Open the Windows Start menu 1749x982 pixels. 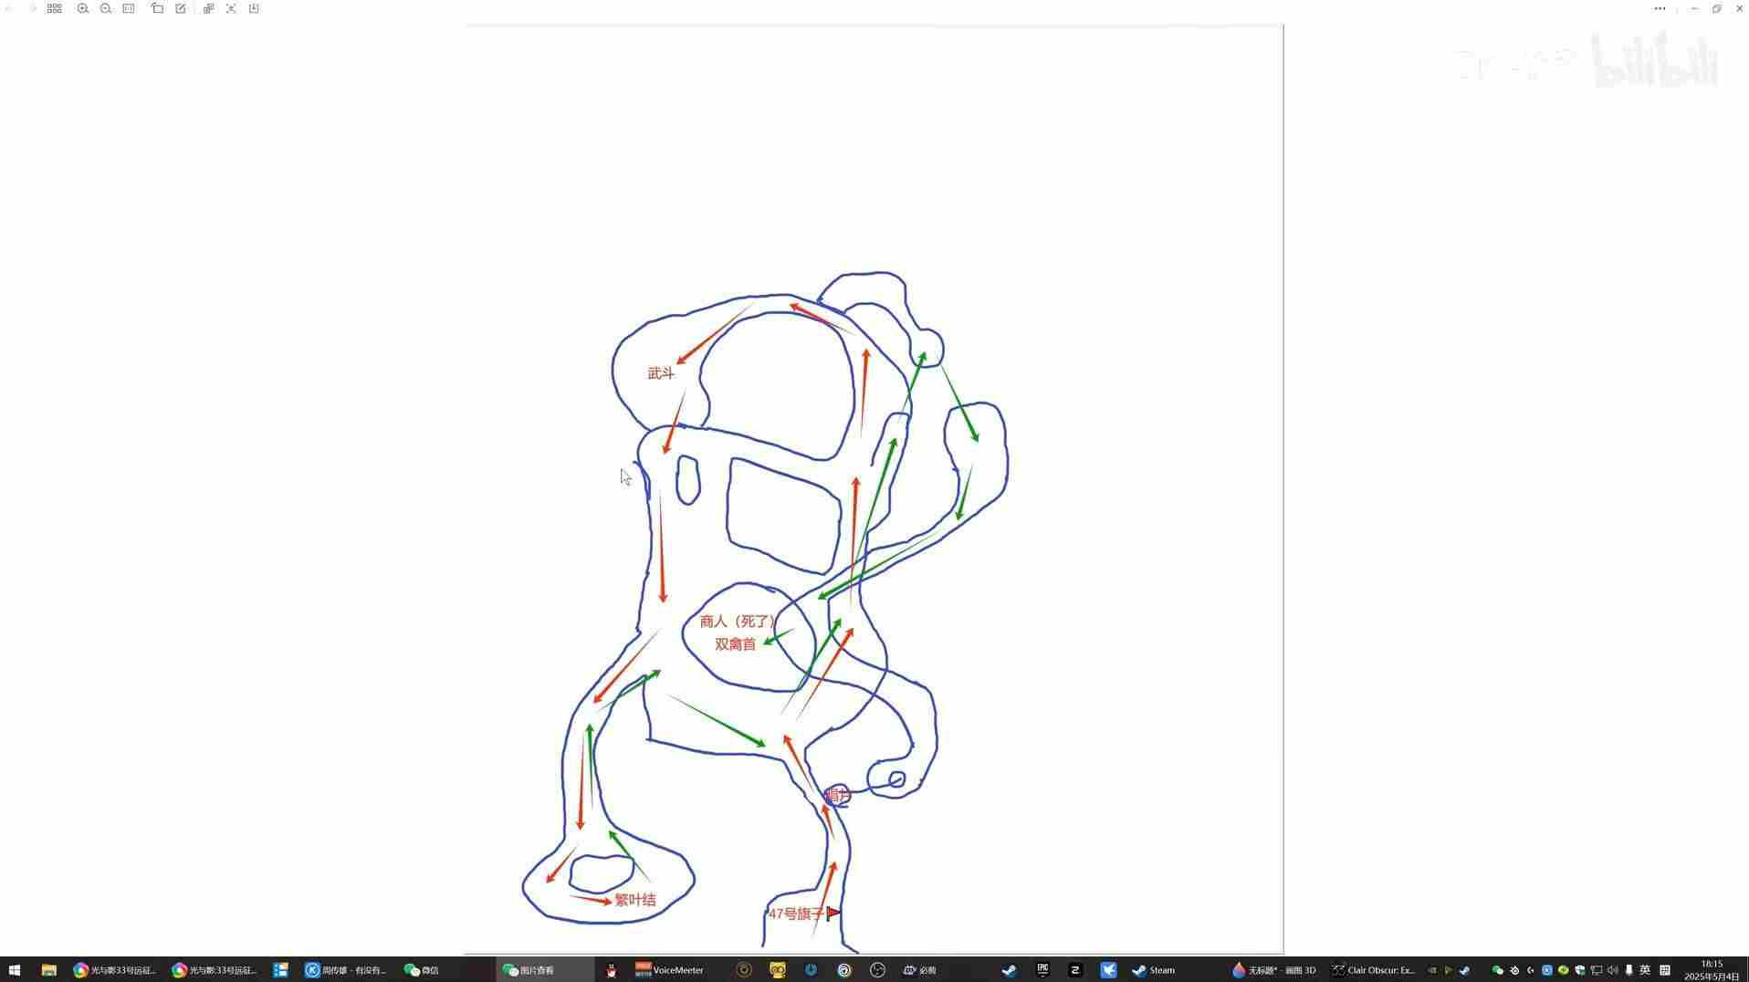(15, 970)
